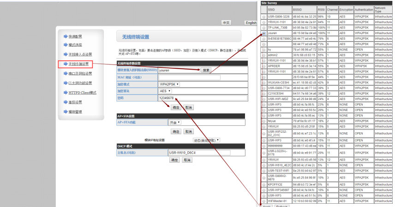Screen dimensions: 395x207
Task: Click the arrow icon beside 串口及网络设置
Action: coord(65,73)
